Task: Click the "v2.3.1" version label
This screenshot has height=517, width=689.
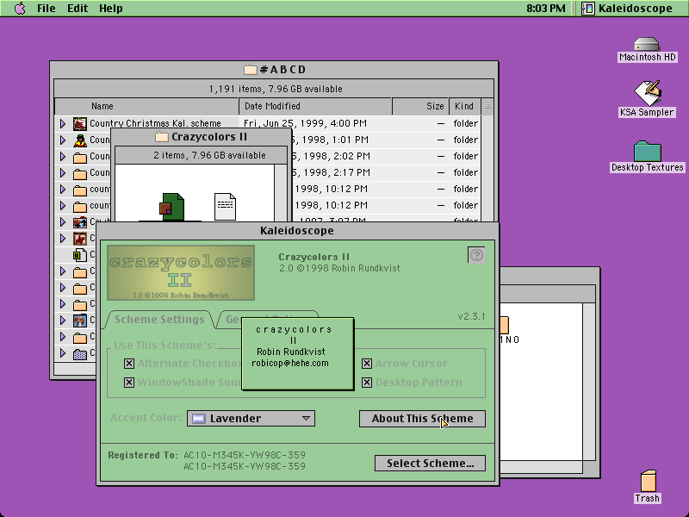Action: [471, 316]
